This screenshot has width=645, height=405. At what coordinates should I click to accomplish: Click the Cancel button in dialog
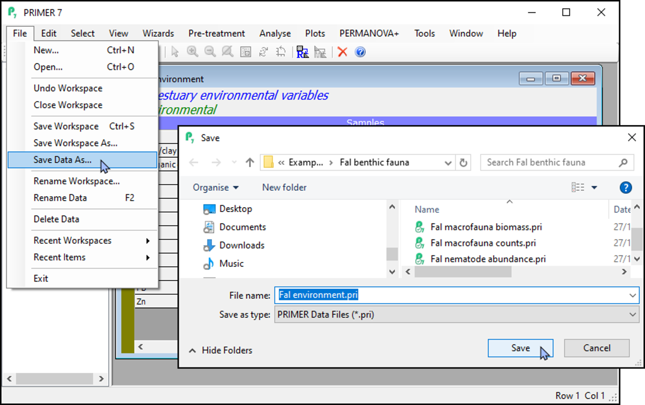click(597, 348)
